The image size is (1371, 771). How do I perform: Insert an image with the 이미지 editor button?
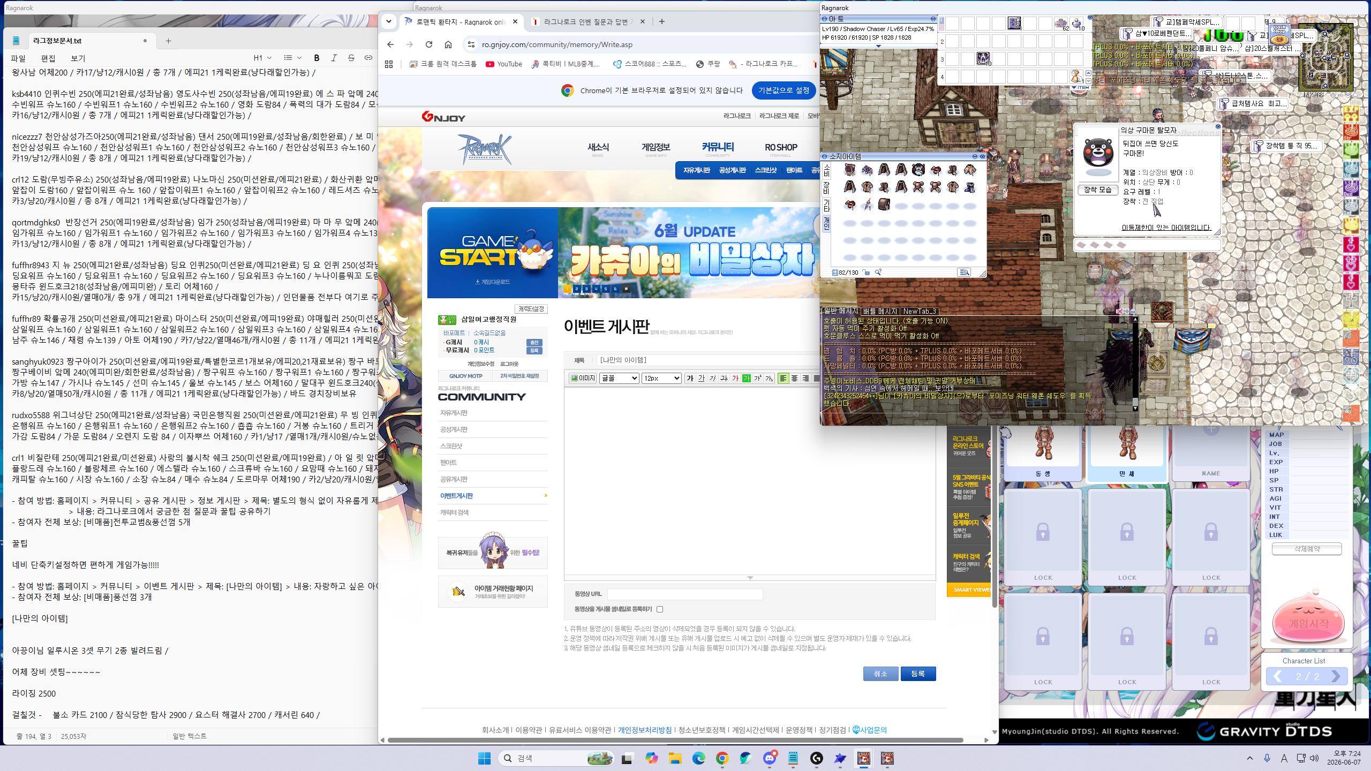pos(583,378)
